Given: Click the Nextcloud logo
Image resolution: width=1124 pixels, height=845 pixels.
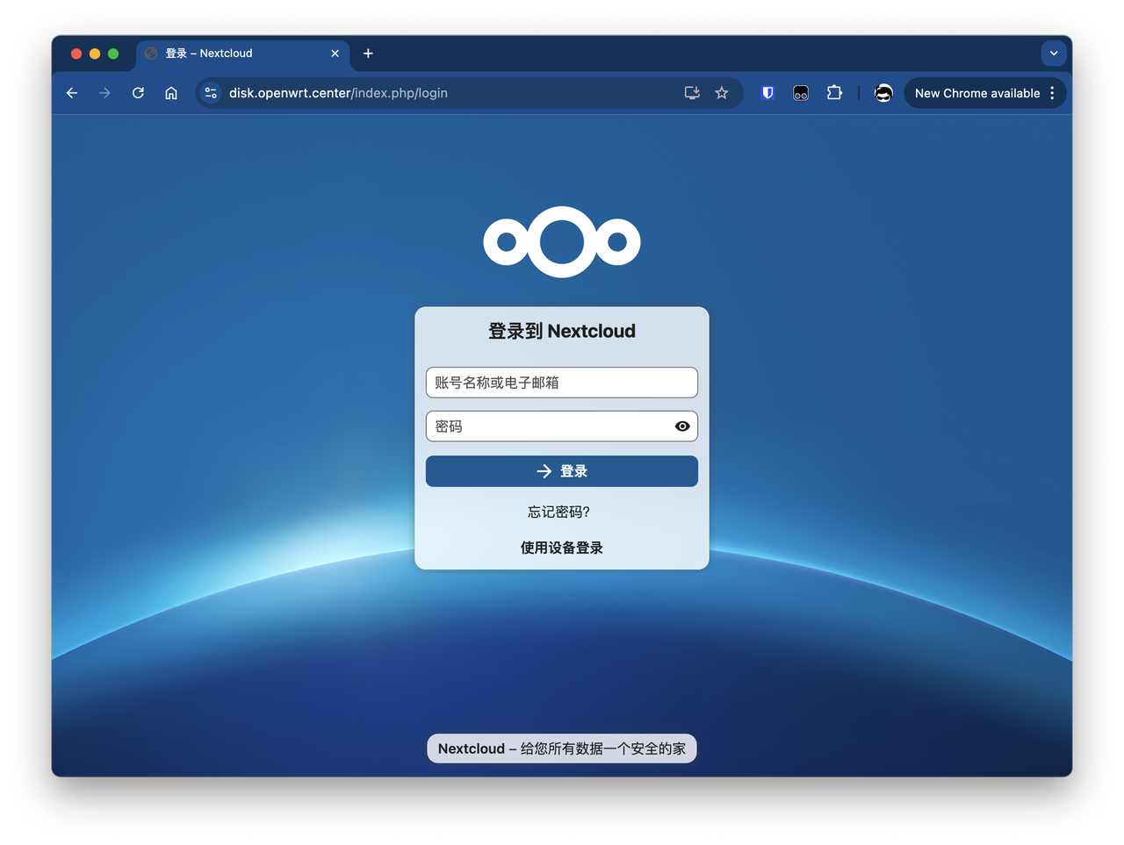Looking at the screenshot, I should [x=562, y=242].
